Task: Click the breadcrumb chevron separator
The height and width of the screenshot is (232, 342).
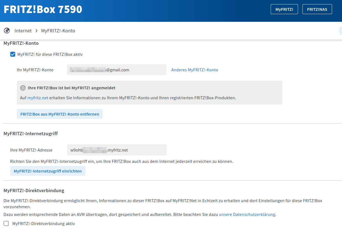Action: (x=36, y=31)
